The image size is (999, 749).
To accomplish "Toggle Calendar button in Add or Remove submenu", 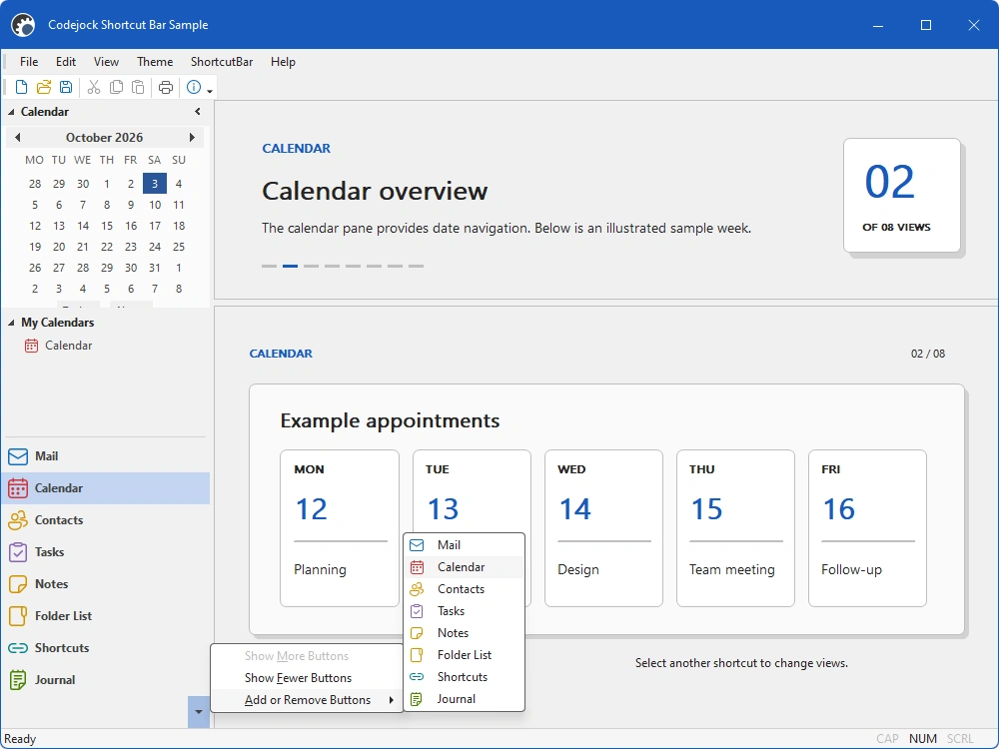I will point(464,567).
